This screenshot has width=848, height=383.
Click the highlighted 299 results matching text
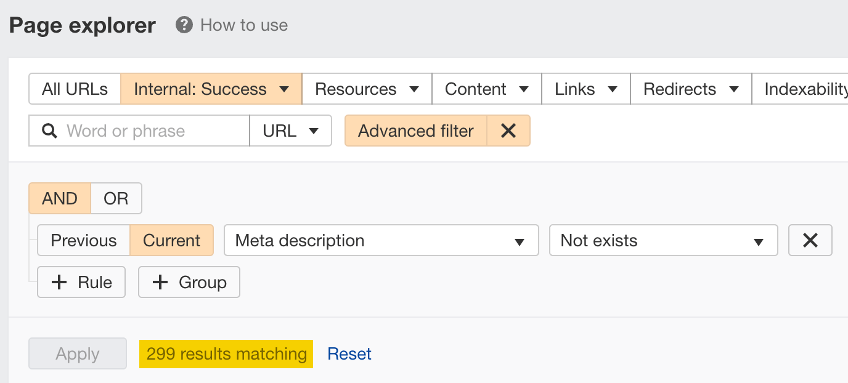226,353
